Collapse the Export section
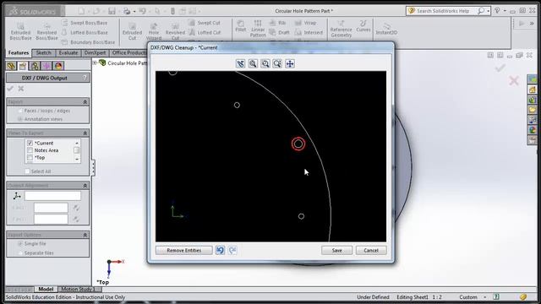 [x=85, y=102]
